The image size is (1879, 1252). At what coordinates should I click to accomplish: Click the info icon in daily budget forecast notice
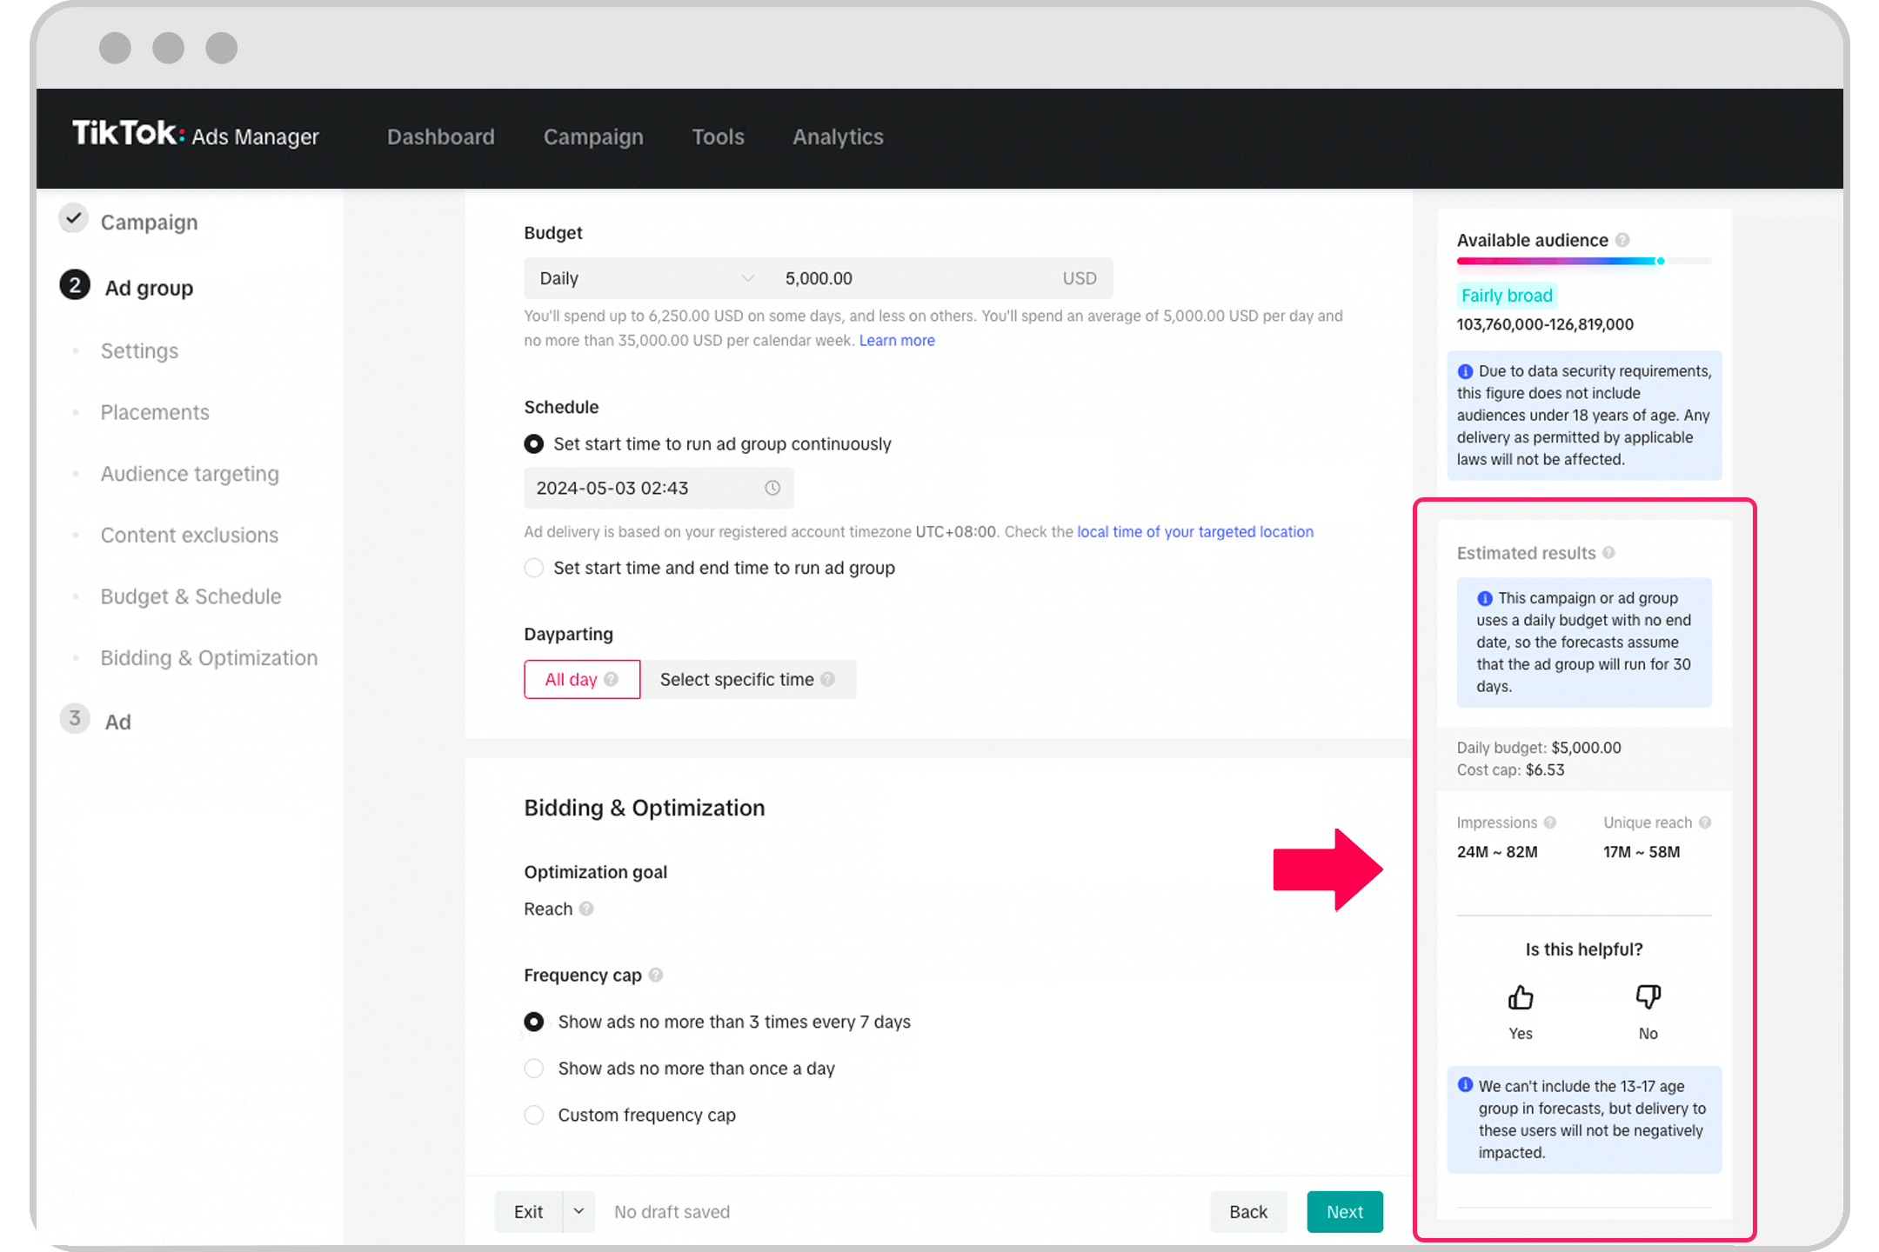pyautogui.click(x=1485, y=598)
